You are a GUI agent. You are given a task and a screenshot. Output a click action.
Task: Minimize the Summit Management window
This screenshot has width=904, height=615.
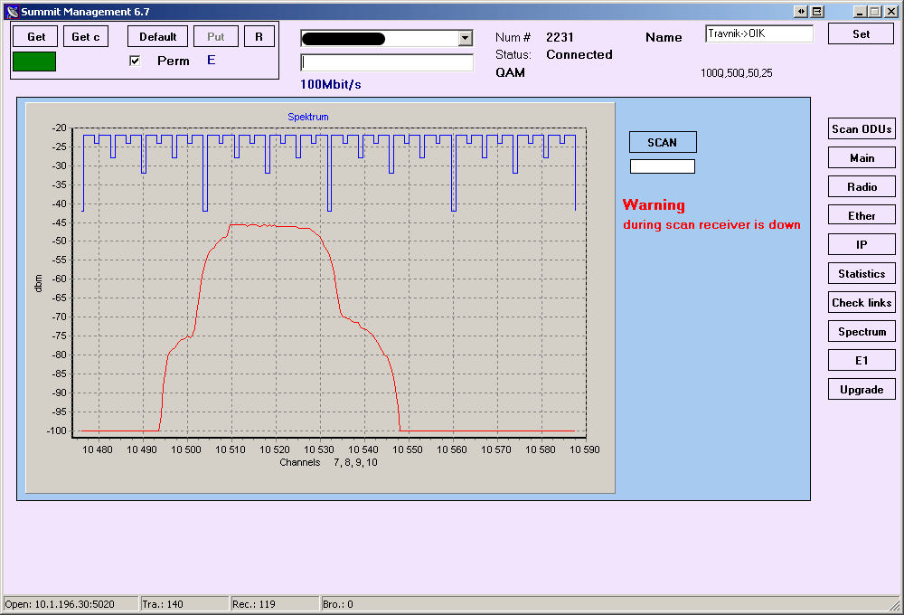[x=860, y=12]
